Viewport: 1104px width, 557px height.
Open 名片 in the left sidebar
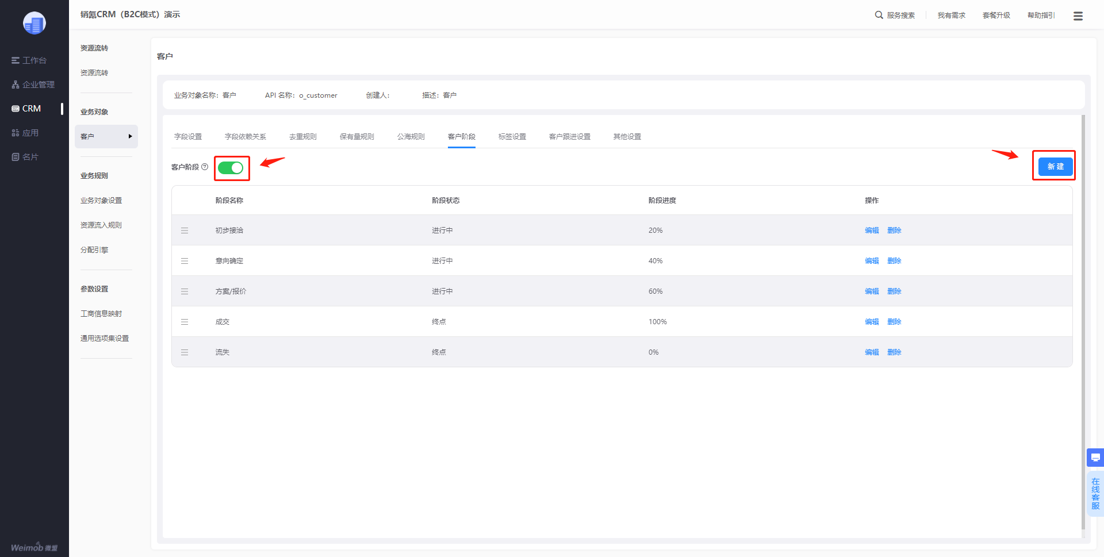point(25,157)
